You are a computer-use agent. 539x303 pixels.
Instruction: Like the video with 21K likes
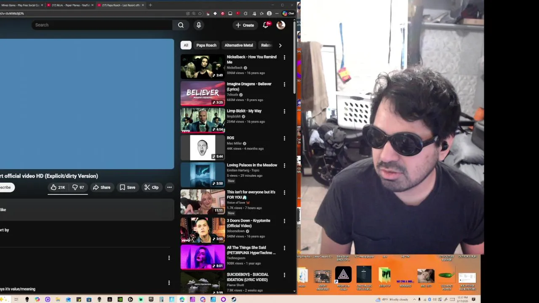(x=58, y=187)
